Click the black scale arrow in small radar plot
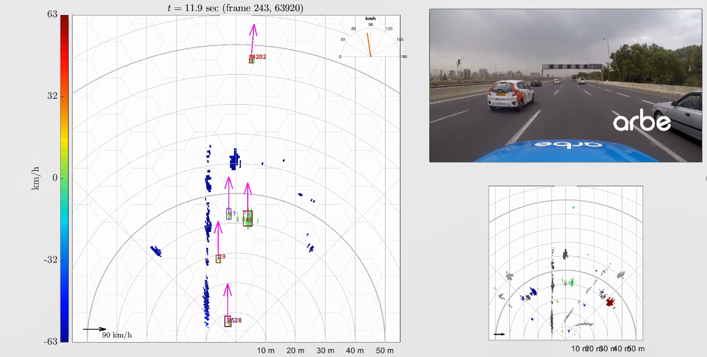Image resolution: width=707 pixels, height=357 pixels. pyautogui.click(x=500, y=334)
